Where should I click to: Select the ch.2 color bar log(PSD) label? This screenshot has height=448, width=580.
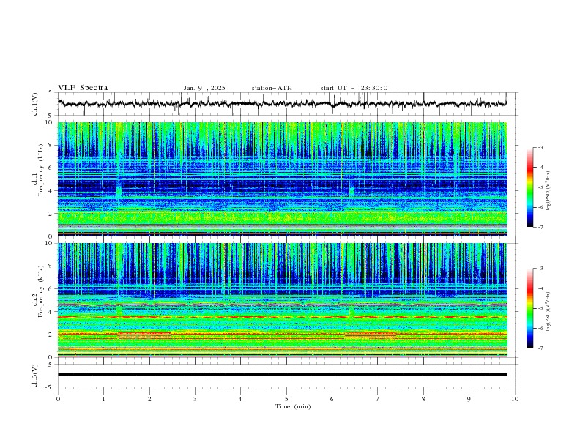pos(549,312)
